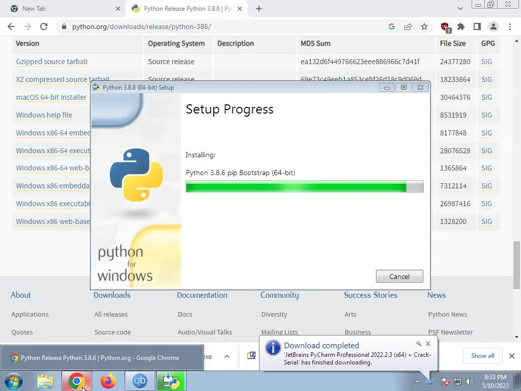The height and width of the screenshot is (391, 521).
Task: Open the Audio/Visual Talks link
Action: coord(205,332)
